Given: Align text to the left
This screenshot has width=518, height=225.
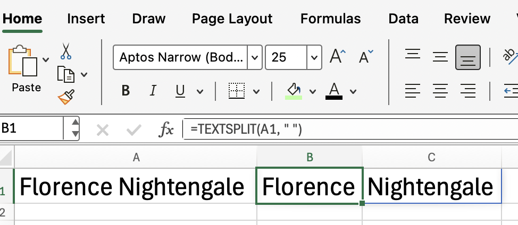Looking at the screenshot, I should pos(413,91).
